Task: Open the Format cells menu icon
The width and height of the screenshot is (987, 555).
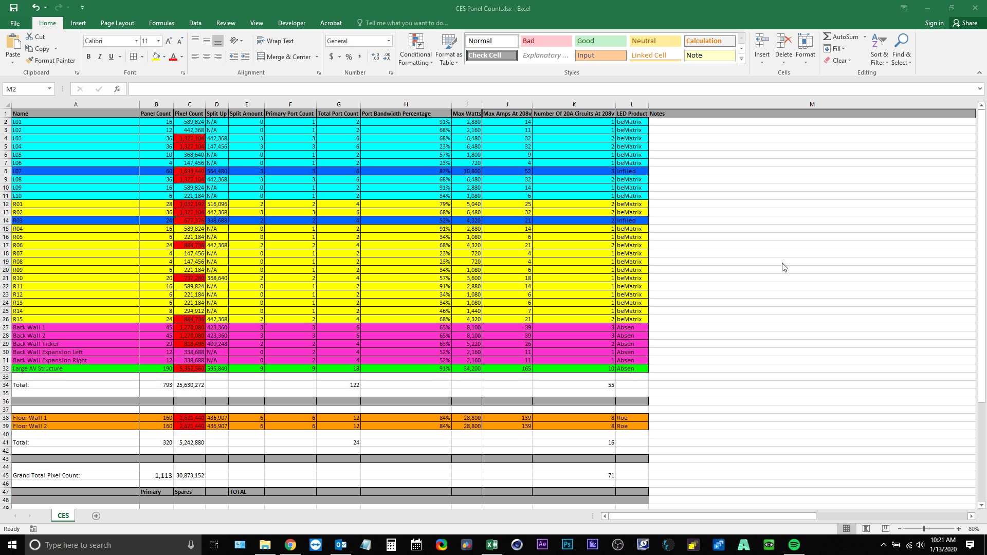Action: [x=806, y=42]
